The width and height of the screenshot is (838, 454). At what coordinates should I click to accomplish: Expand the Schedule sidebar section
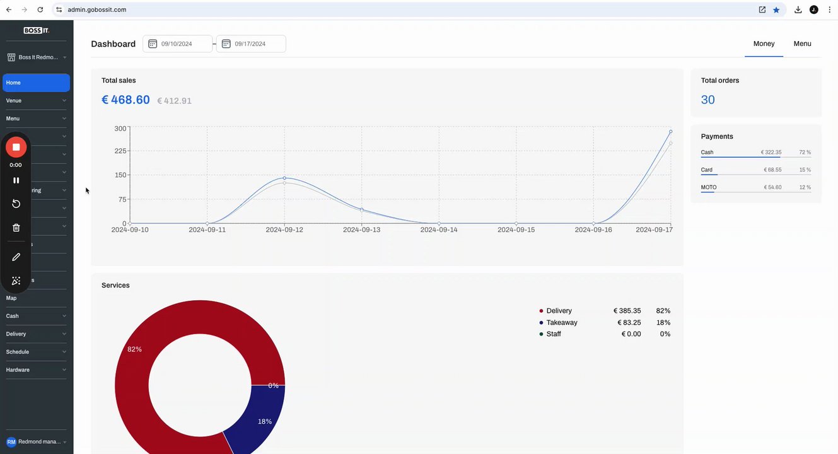(x=36, y=352)
